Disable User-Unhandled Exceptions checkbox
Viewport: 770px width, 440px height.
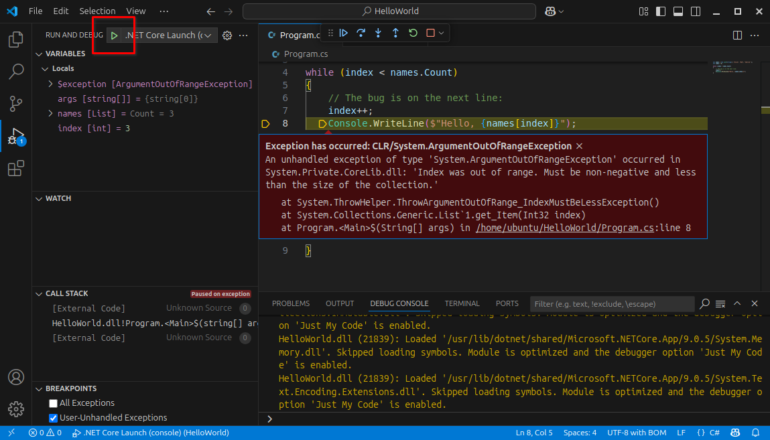(53, 418)
